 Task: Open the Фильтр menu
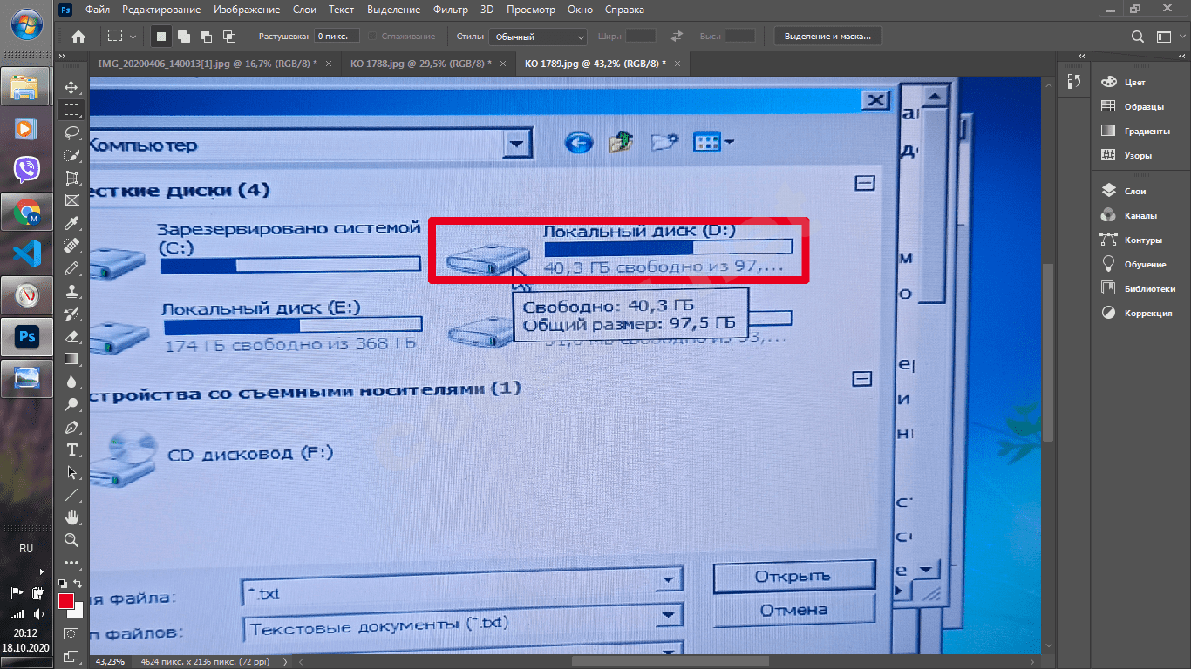[450, 10]
